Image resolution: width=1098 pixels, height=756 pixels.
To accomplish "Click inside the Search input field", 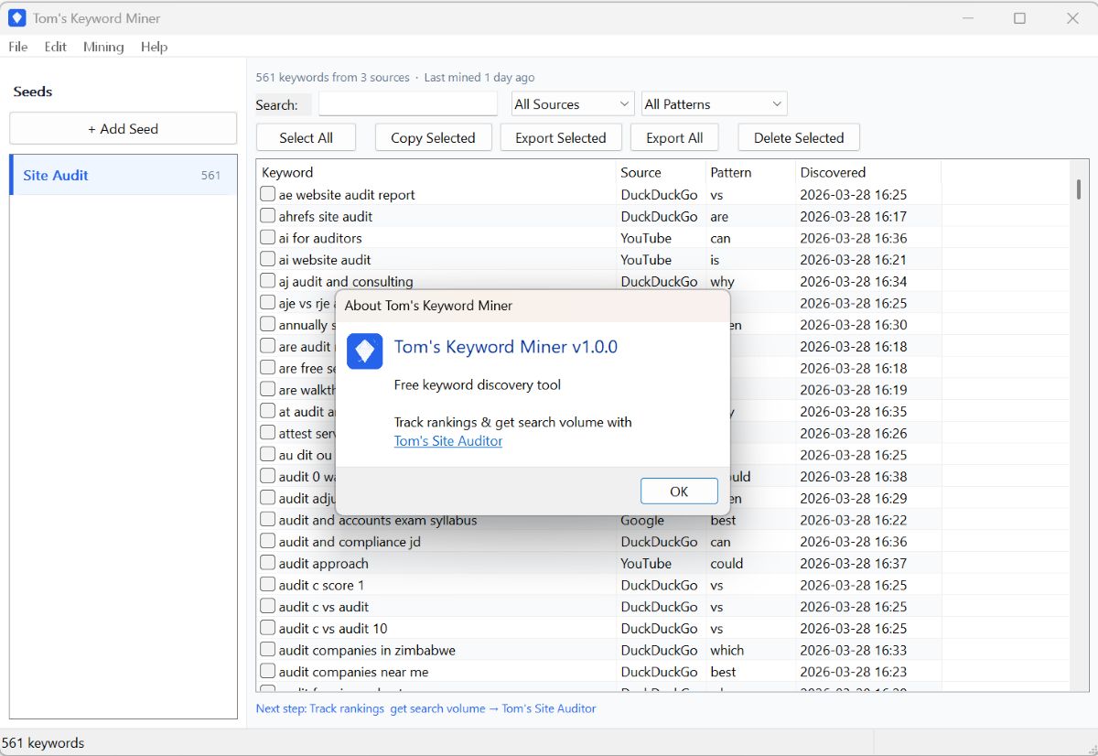I will pos(407,103).
